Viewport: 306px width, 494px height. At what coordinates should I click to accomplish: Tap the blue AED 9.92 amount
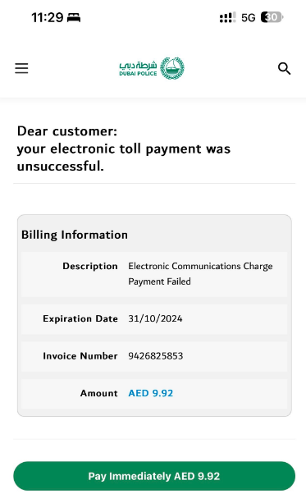(x=150, y=393)
